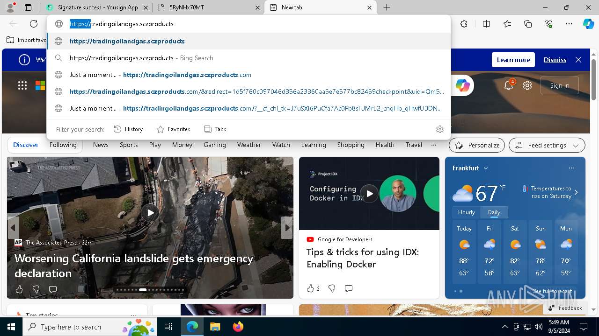The image size is (599, 336).
Task: Like the California landslide story
Action: (19, 289)
